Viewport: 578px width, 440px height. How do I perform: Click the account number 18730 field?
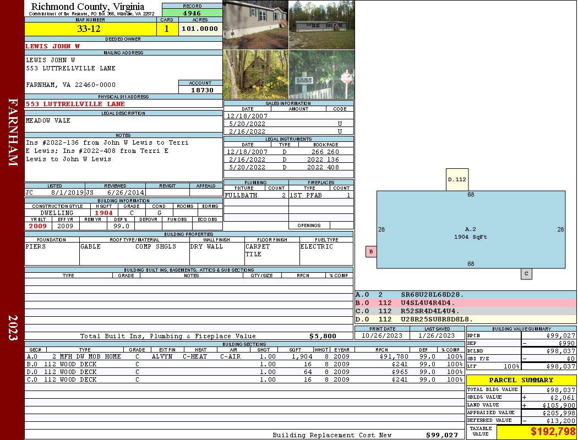tap(200, 90)
